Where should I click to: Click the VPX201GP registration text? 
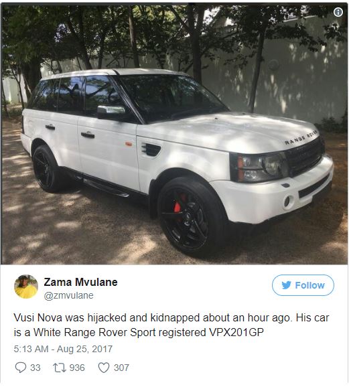pyautogui.click(x=236, y=333)
